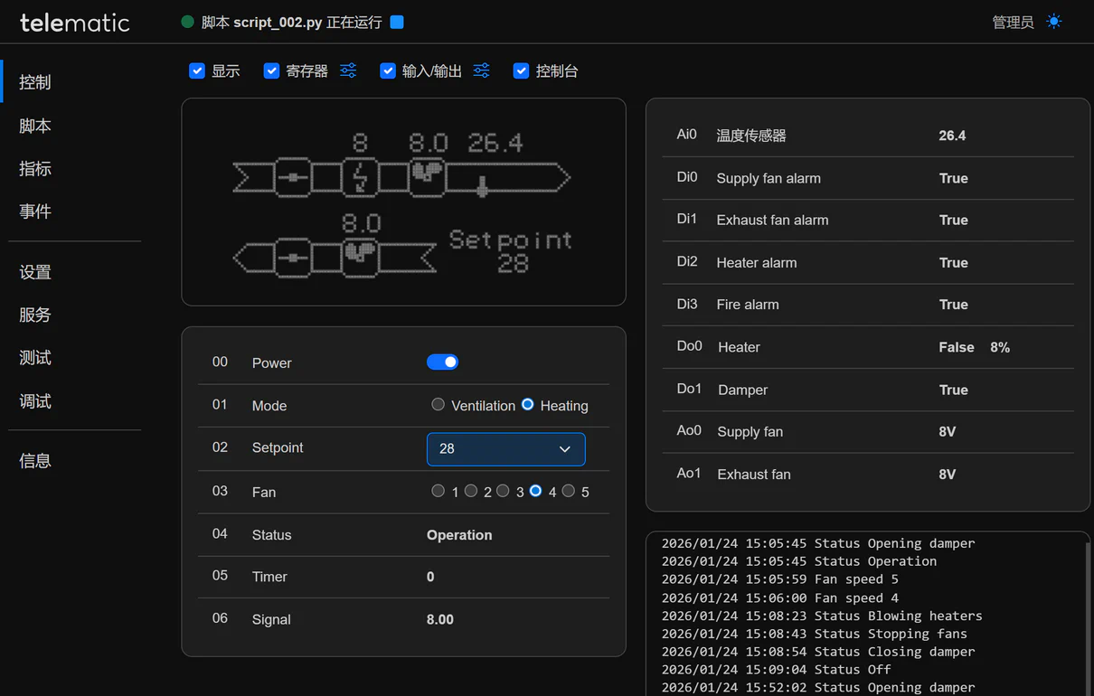Open 信息 page in sidebar
Image resolution: width=1094 pixels, height=696 pixels.
pyautogui.click(x=35, y=460)
